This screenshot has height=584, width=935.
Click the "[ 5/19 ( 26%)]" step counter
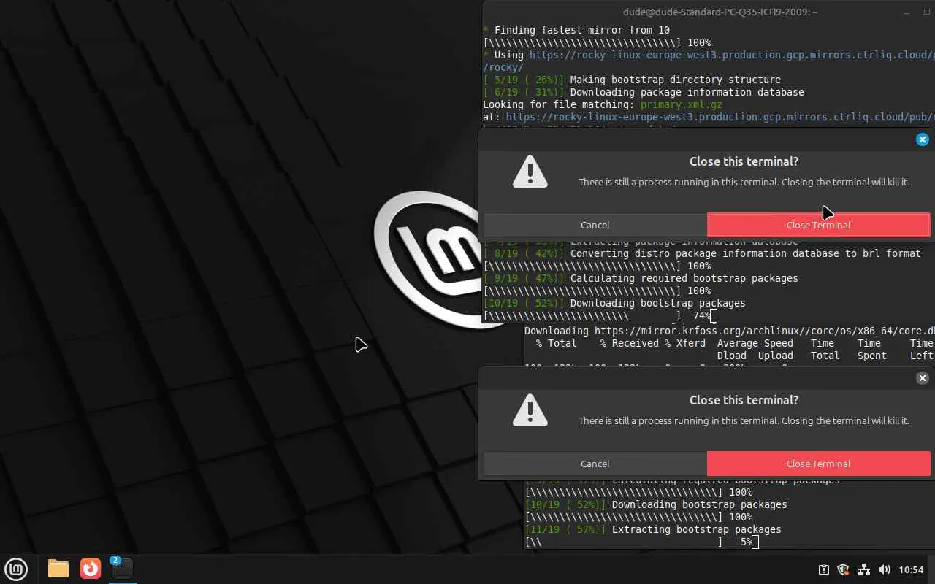coord(524,80)
